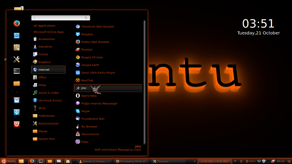Screen dimensions: 292x164
Task: Launch Firefox Web Browser from application list
Action: point(108,42)
